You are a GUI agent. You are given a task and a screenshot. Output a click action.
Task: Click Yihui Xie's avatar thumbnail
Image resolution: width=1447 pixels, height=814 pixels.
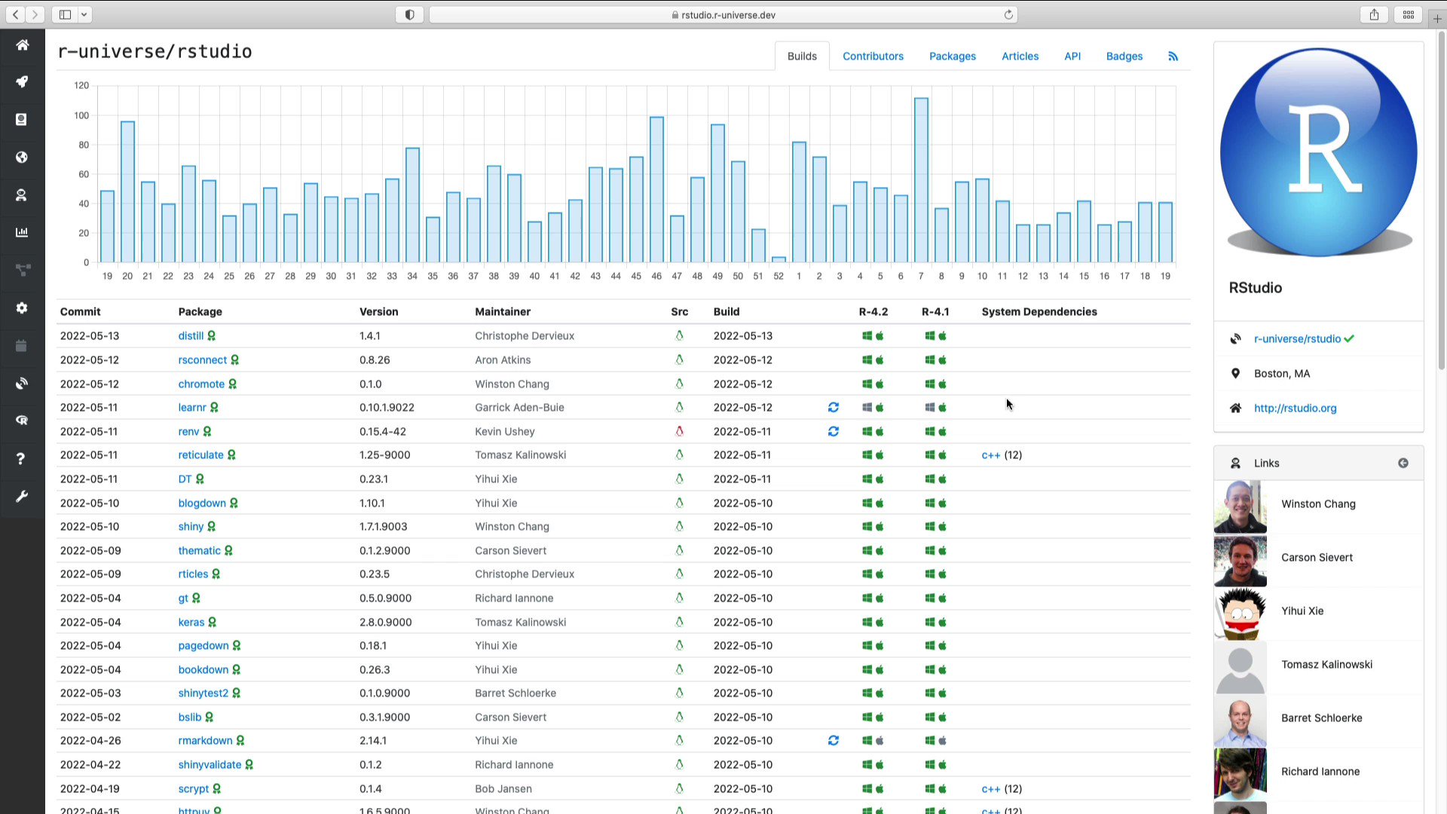pos(1240,611)
